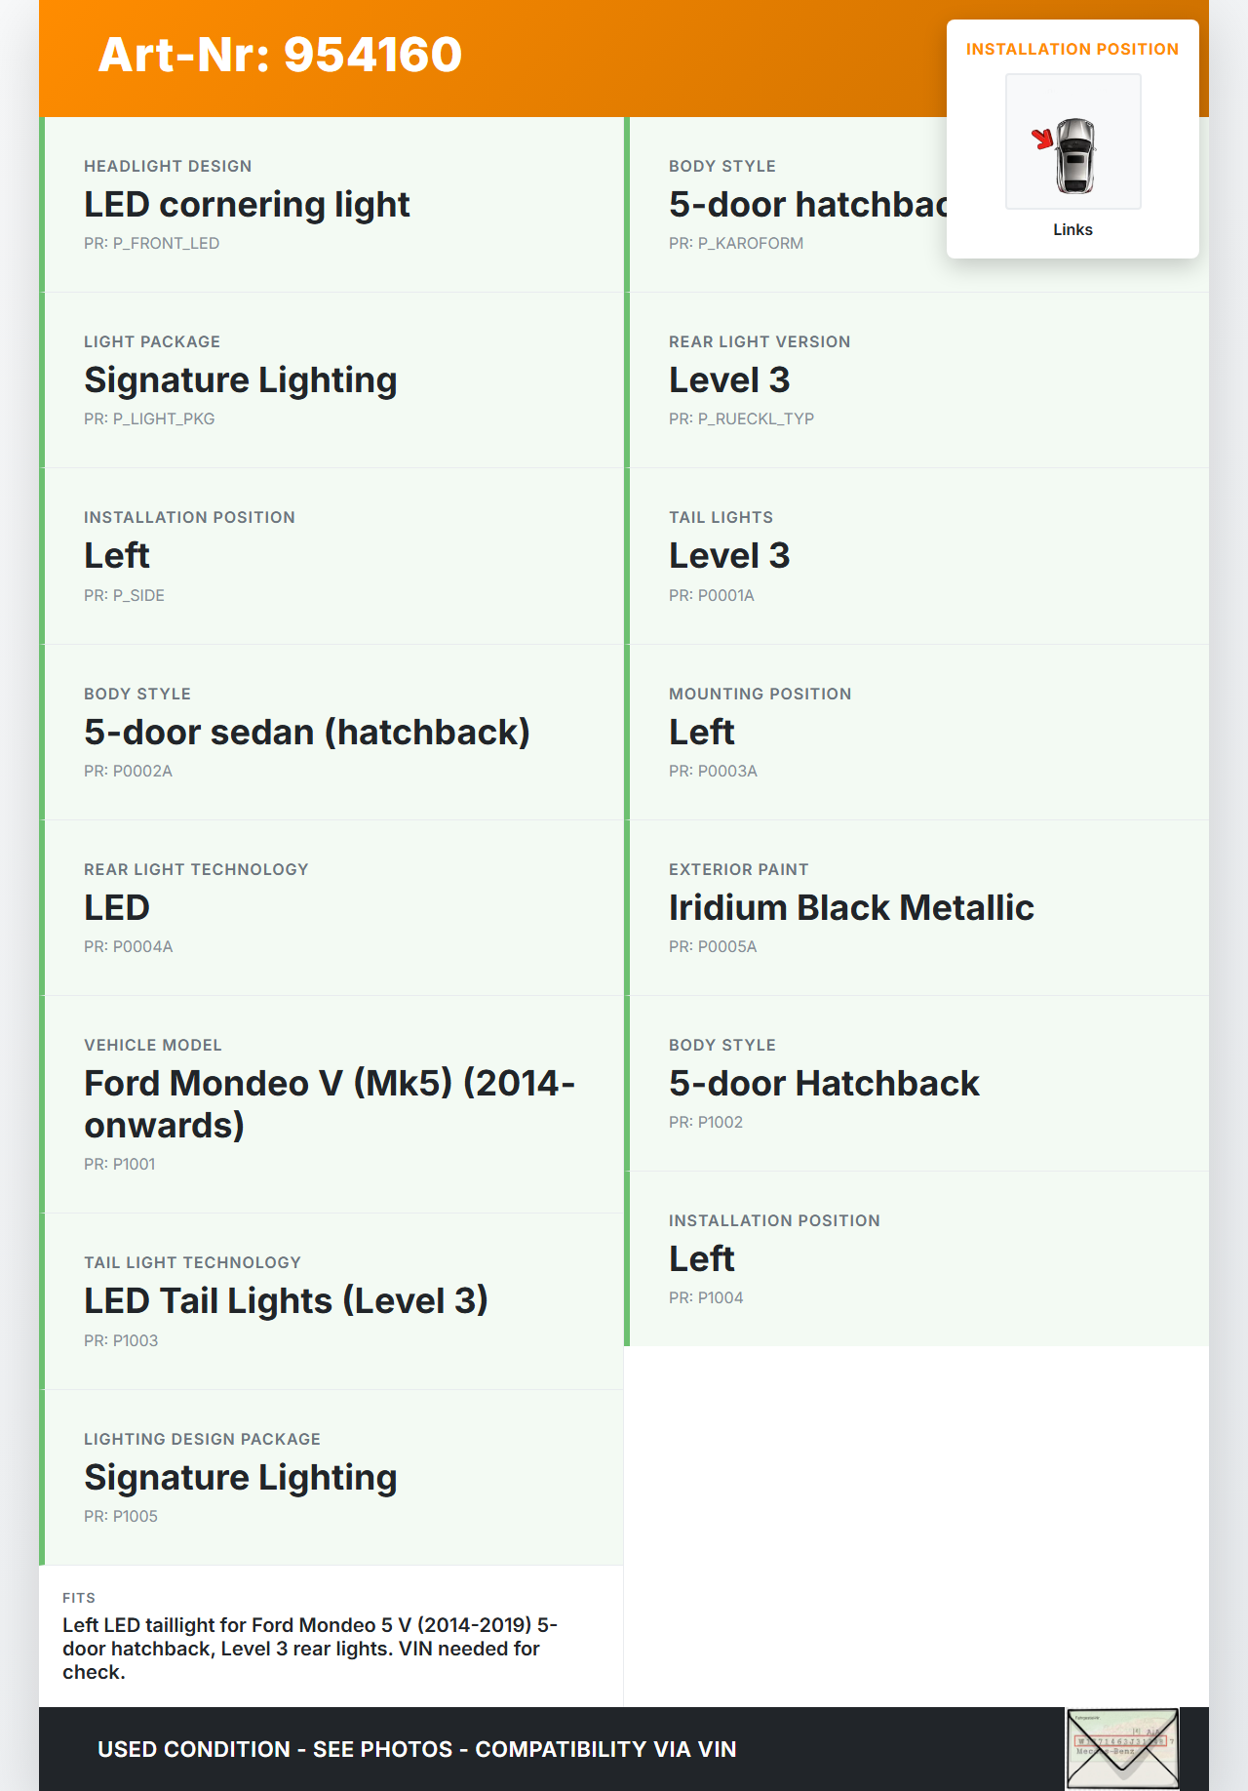Screen dimensions: 1248x1791
Task: Click the Art-Nr: 954160 heading
Action: pyautogui.click(x=280, y=55)
